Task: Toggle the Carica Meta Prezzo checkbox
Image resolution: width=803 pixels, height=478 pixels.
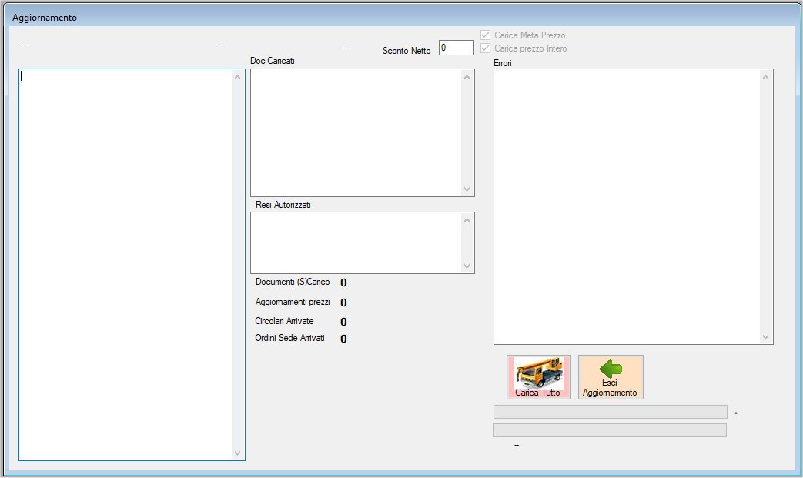Action: pos(486,35)
